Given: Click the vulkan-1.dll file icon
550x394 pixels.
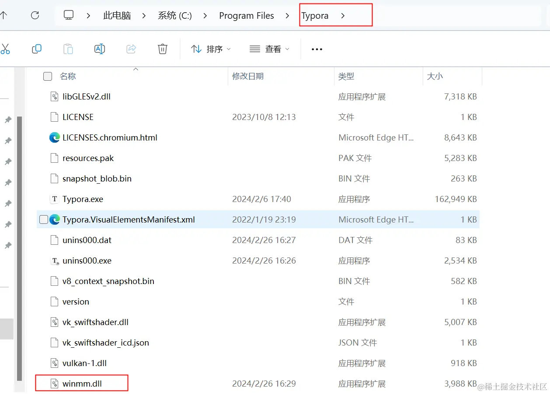Looking at the screenshot, I should (54, 363).
